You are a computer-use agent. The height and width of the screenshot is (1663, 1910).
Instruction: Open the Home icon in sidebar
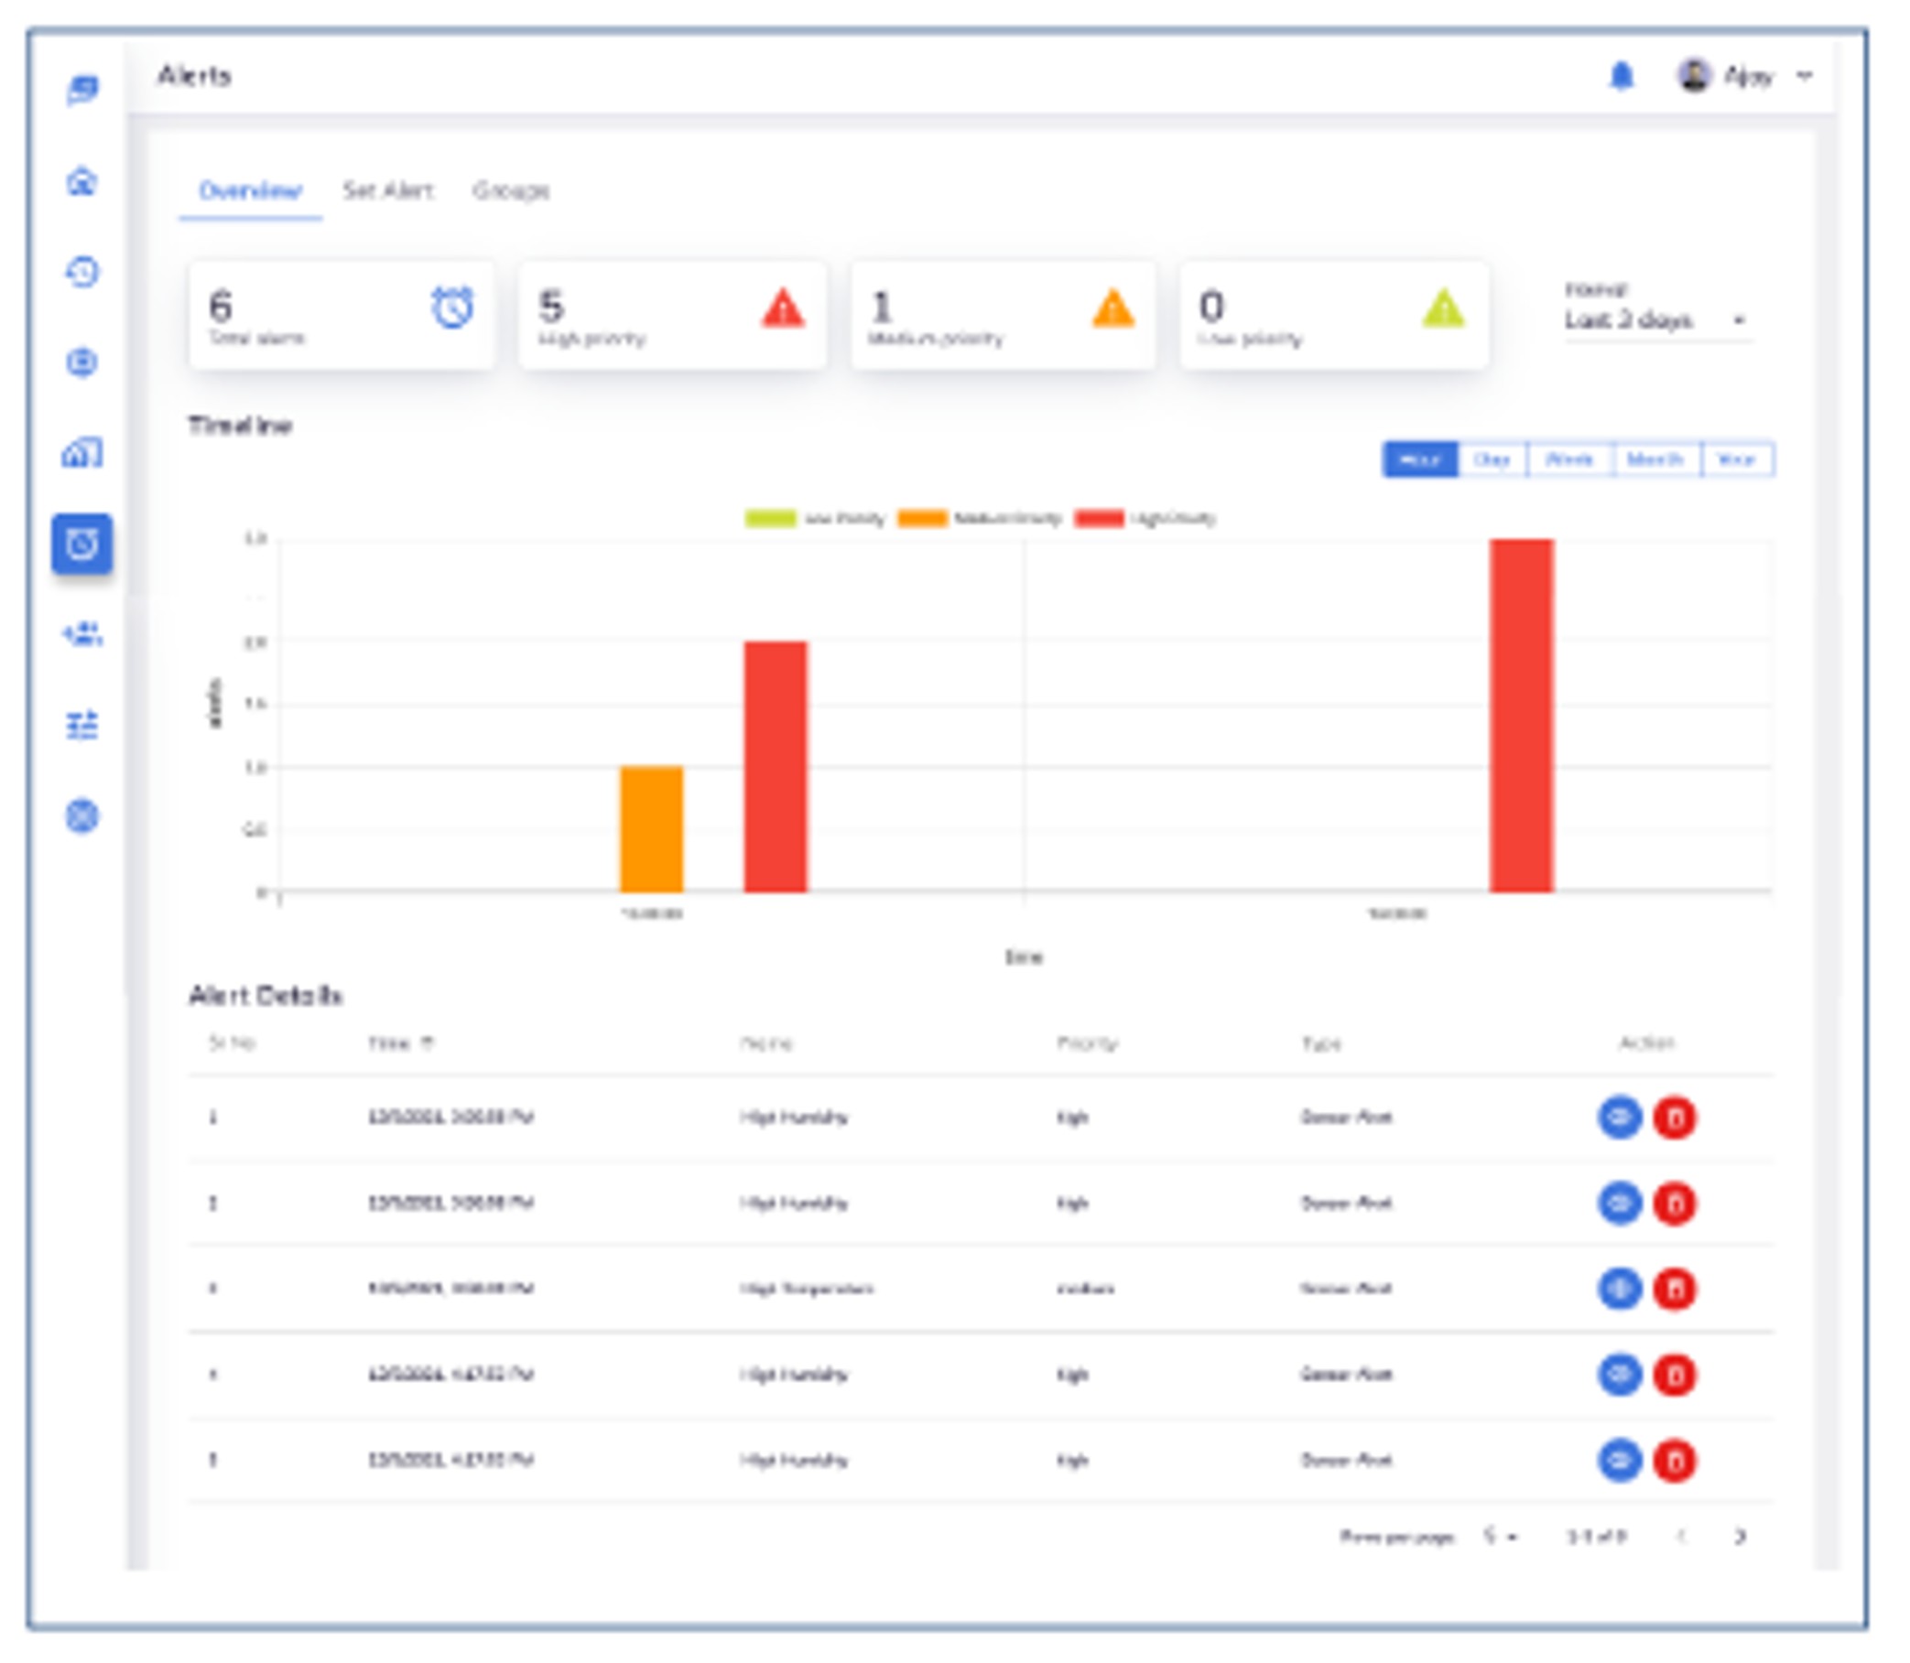(81, 181)
